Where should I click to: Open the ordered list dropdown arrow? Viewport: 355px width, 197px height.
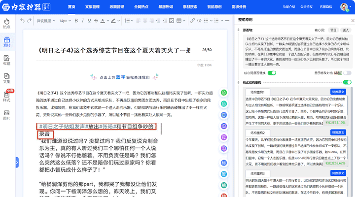tap(222, 21)
